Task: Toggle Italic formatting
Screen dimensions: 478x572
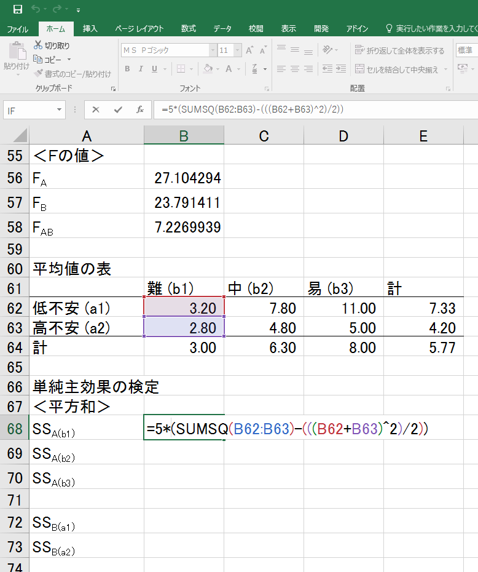Action: pyautogui.click(x=141, y=69)
